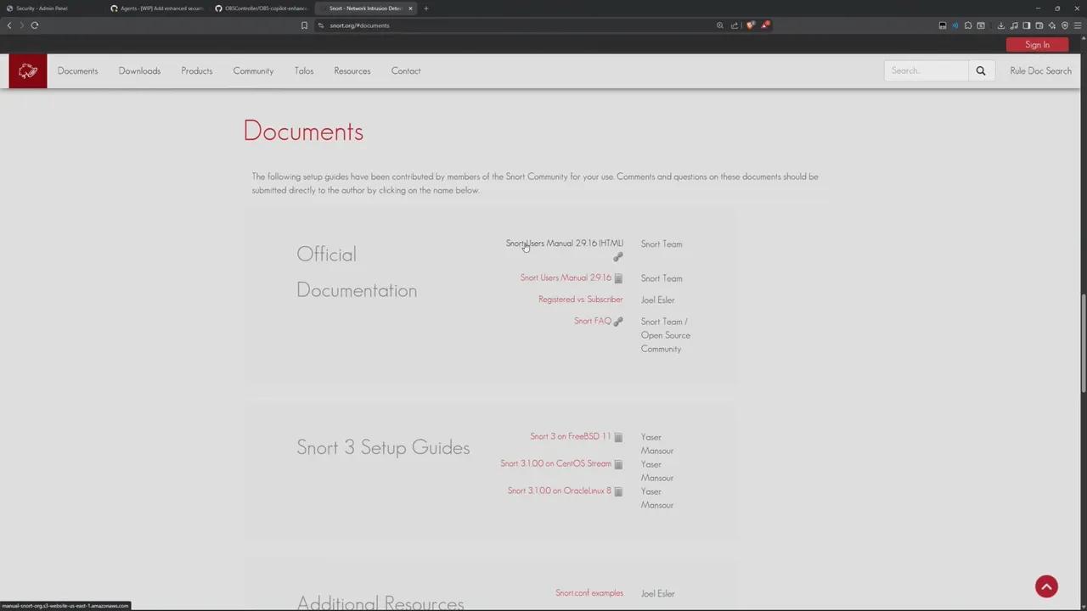Open the Snort Users Manual 2.9.16 PDF link

[x=566, y=278]
